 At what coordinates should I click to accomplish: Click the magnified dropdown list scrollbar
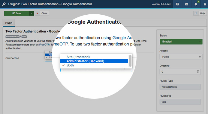coord(130,61)
